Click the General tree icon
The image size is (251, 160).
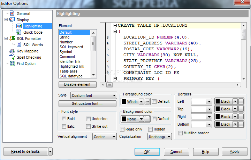point(12,14)
